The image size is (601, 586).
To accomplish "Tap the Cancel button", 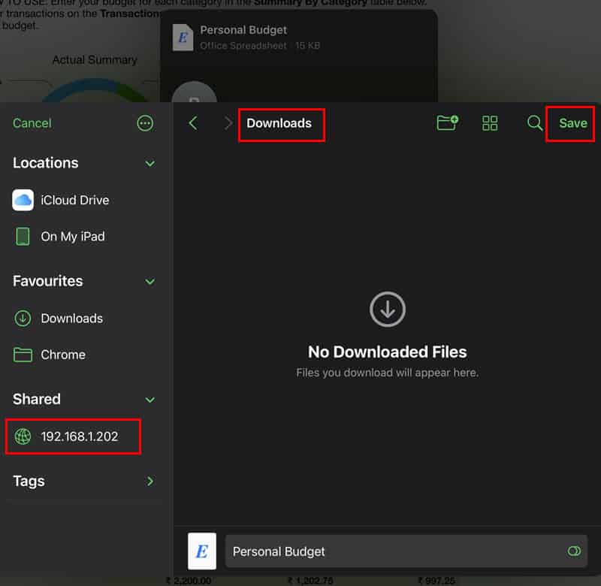I will (x=32, y=123).
